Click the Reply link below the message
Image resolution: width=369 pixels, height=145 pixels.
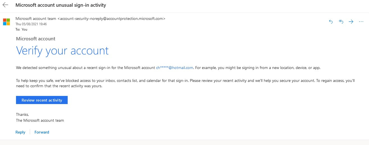[x=20, y=132]
